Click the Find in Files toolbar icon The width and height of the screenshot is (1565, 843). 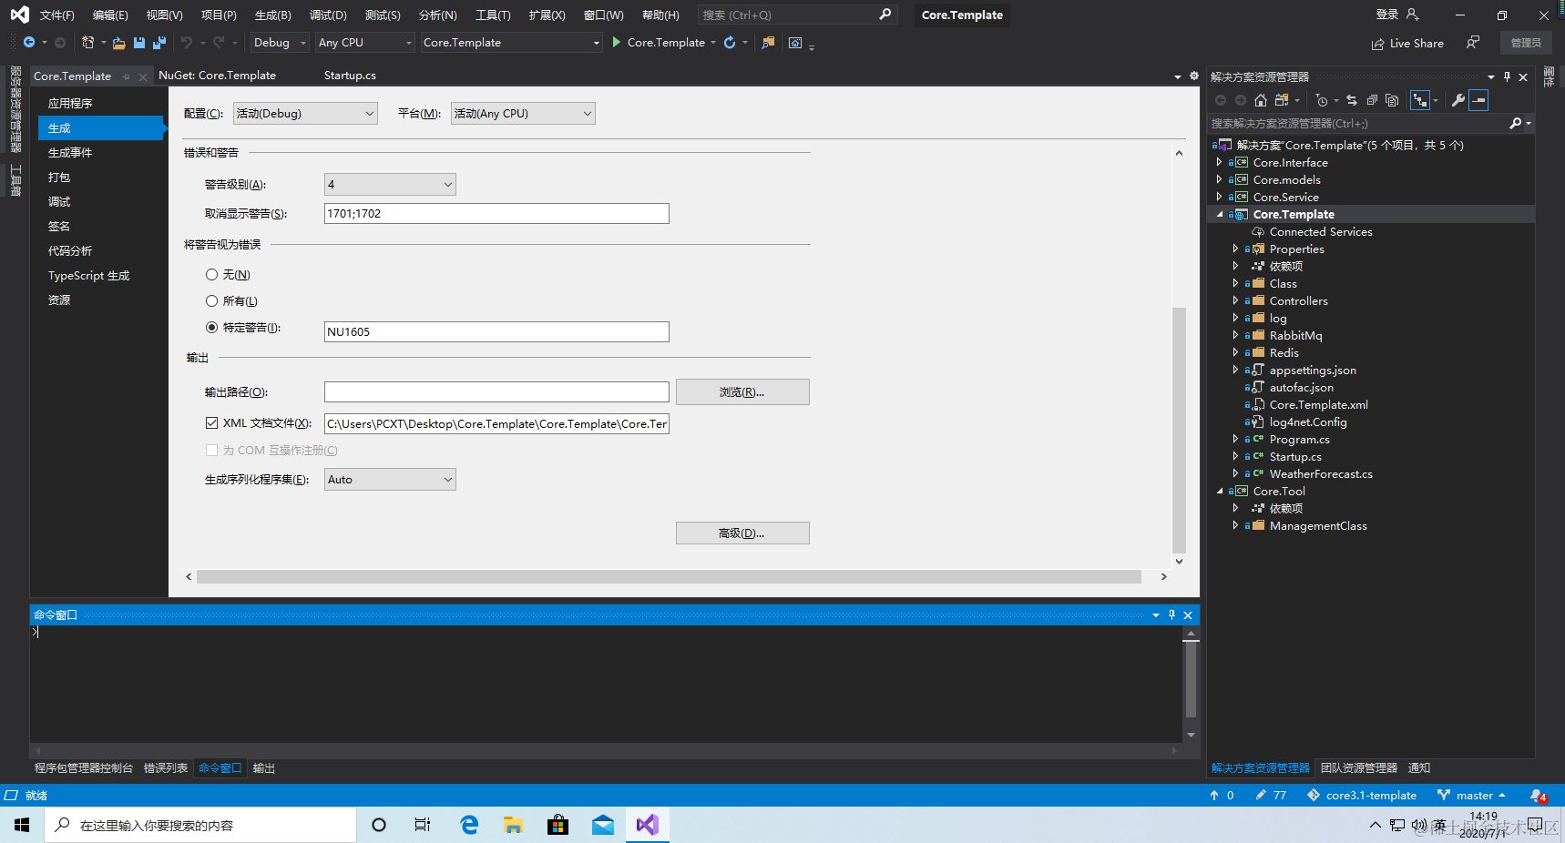pyautogui.click(x=768, y=43)
